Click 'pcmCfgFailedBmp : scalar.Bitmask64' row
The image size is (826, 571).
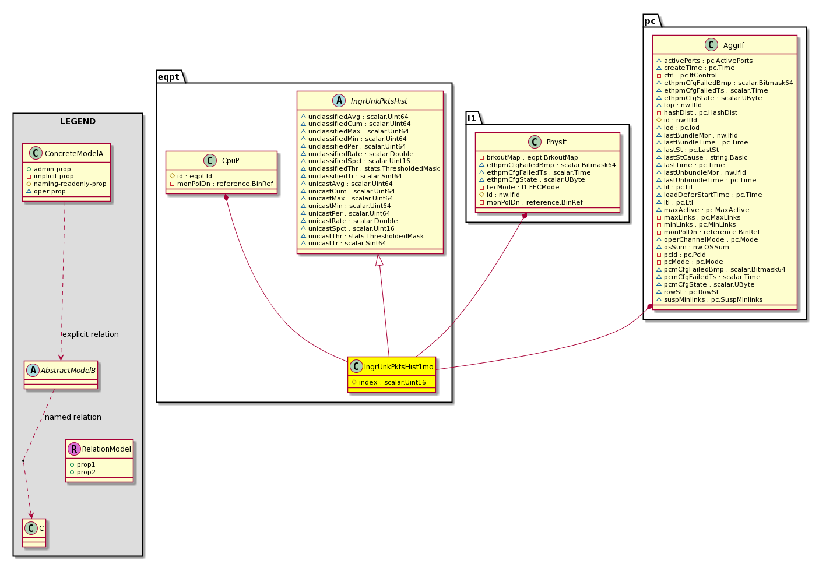[x=725, y=269]
